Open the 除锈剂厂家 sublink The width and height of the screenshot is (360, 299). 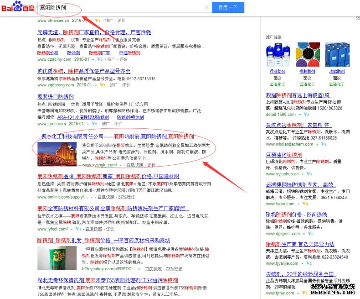[x=99, y=53]
